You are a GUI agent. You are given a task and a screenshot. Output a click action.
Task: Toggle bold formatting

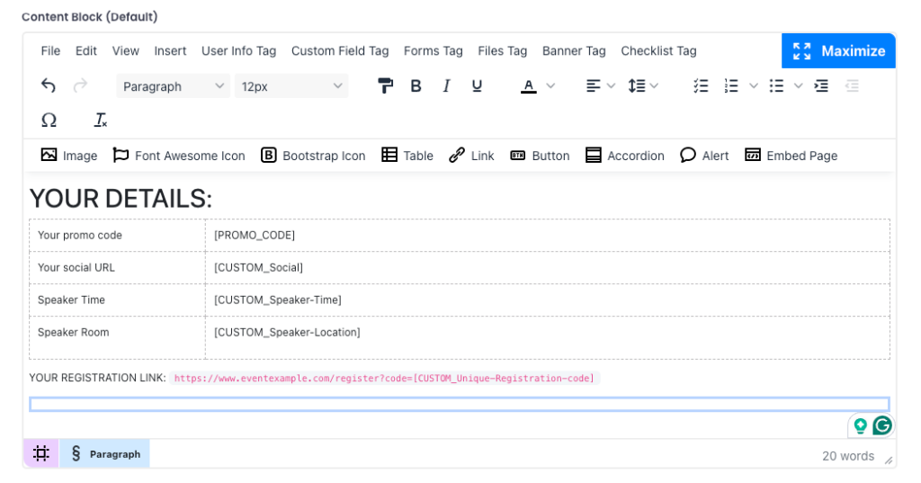(416, 86)
